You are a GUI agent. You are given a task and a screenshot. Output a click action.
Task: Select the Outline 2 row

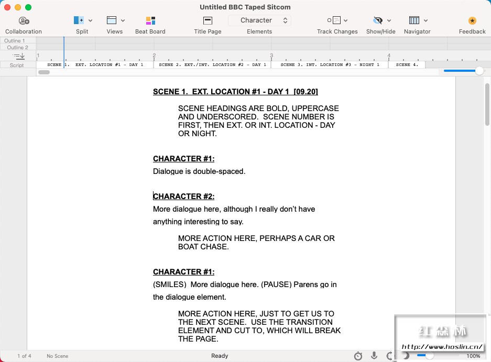coord(17,47)
